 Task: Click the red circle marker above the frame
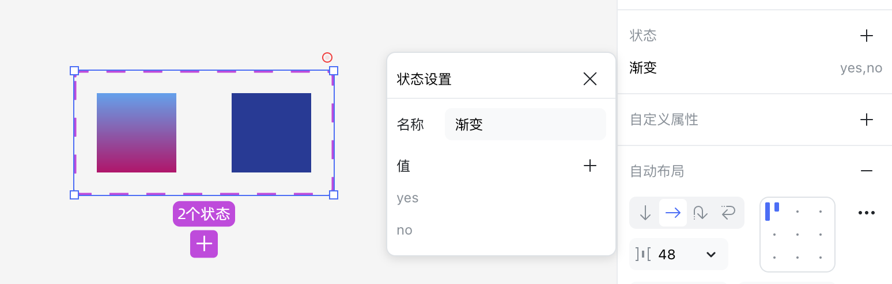tap(327, 57)
